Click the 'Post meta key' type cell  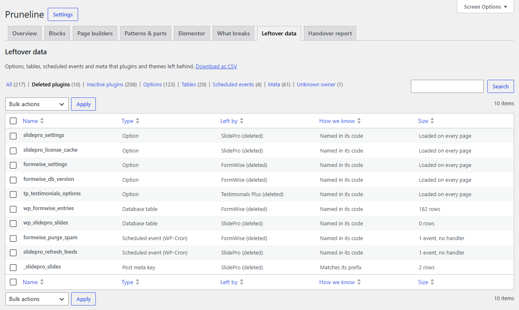point(139,268)
